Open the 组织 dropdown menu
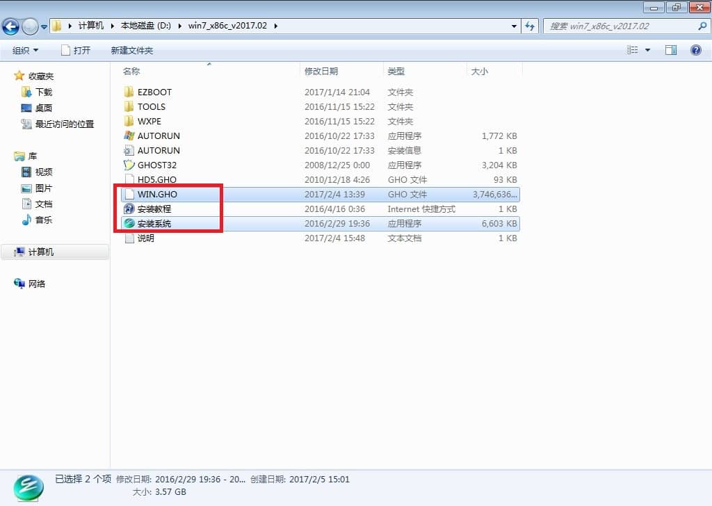 click(x=26, y=50)
